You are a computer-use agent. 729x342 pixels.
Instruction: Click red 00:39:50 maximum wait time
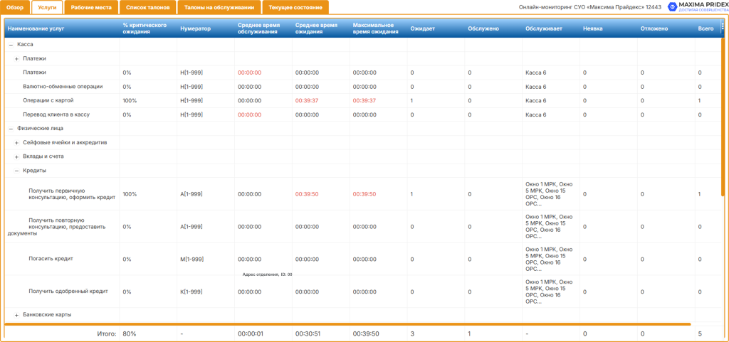click(x=364, y=194)
